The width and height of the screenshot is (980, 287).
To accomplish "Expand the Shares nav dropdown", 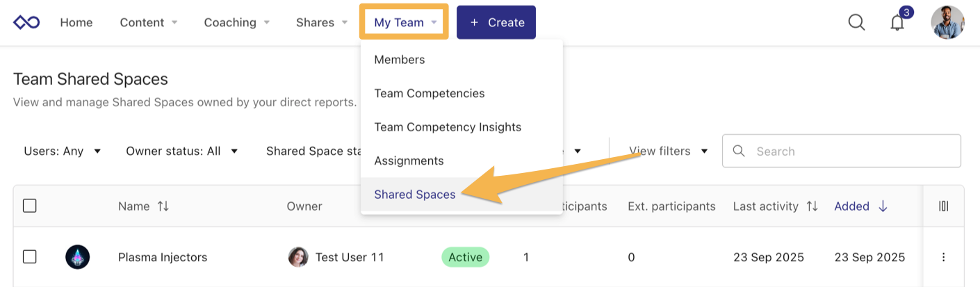I will click(x=322, y=22).
